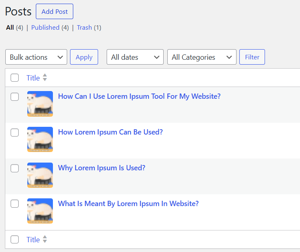Click the Filter button
Screen dimensions: 300x252
[x=252, y=57]
